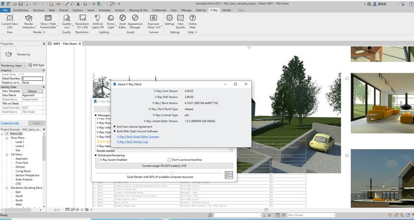Click the shopping cart icon in title bar
This screenshot has width=414, height=220.
click(x=403, y=4)
